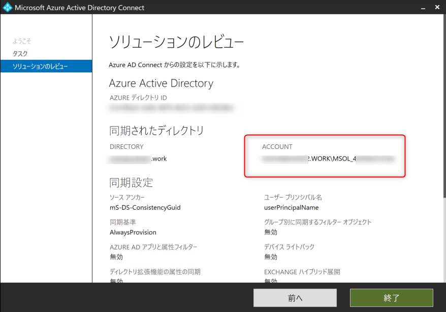The image size is (446, 312).
Task: Minimize the Azure AD Connect window
Action: 423,8
